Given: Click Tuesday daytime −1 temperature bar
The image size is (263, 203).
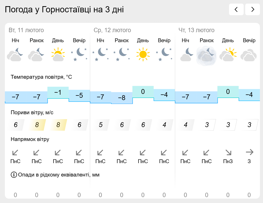Looking at the screenshot, I should click(58, 93).
